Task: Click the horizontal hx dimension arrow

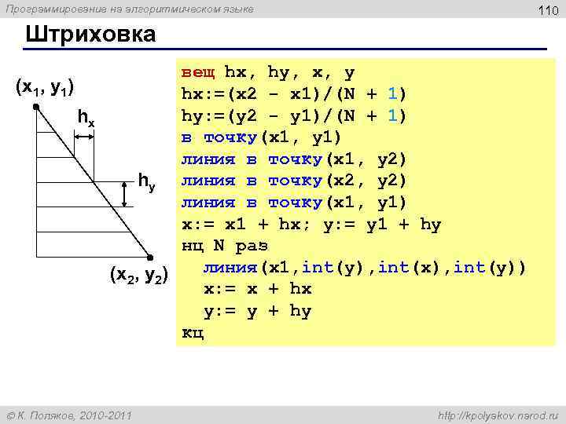Action: pyautogui.click(x=84, y=137)
